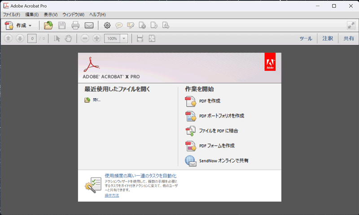Click the PDF を作成 document icon
The height and width of the screenshot is (215, 359).
point(191,101)
